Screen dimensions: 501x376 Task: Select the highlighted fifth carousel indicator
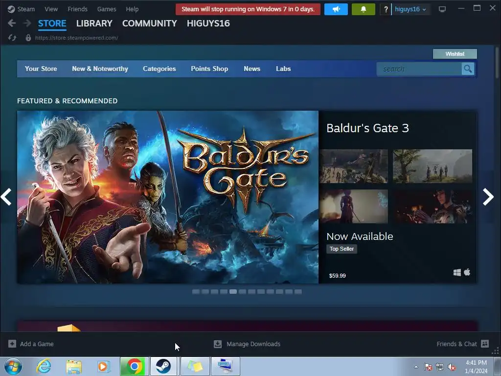coord(233,292)
